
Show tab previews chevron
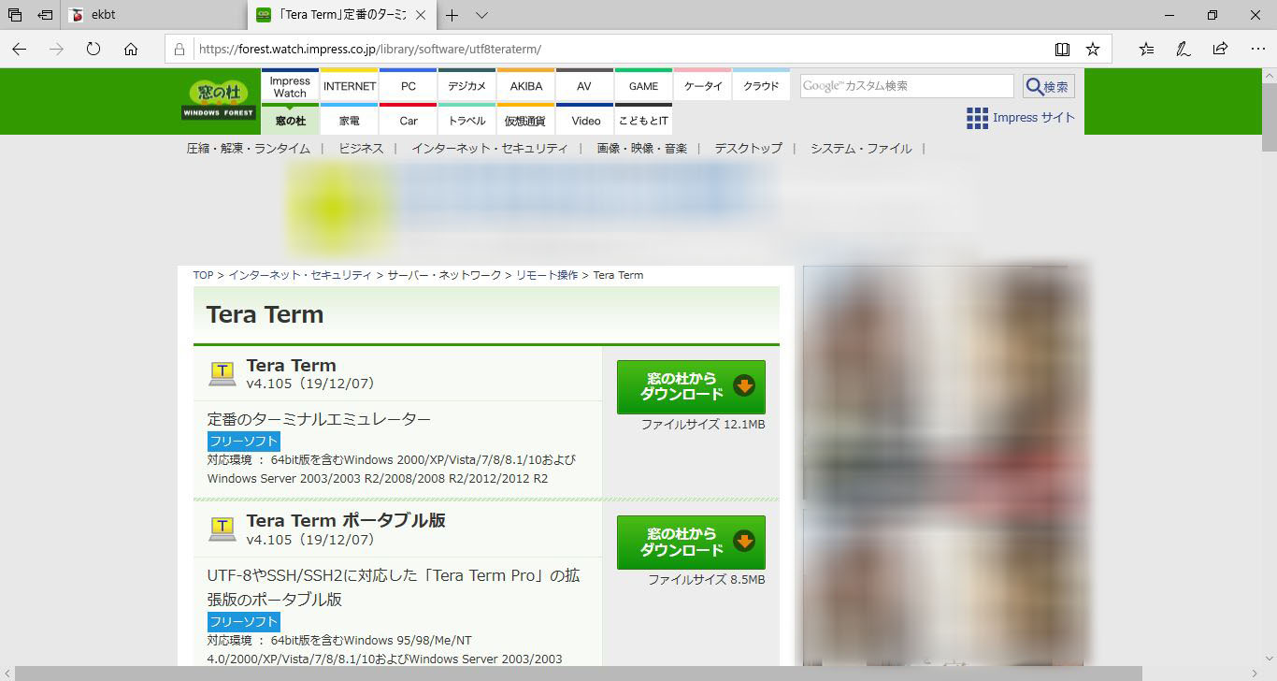click(481, 15)
